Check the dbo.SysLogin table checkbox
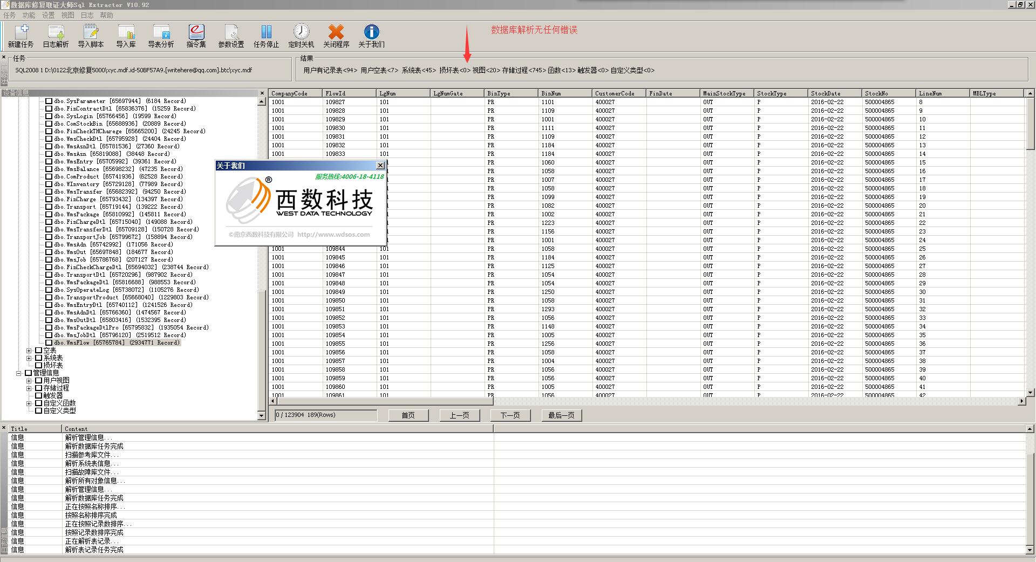Viewport: 1036px width, 562px height. click(x=49, y=116)
